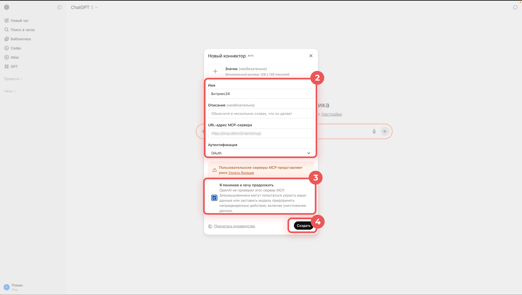Open the Аутентификация OAuth dropdown

[x=261, y=153]
